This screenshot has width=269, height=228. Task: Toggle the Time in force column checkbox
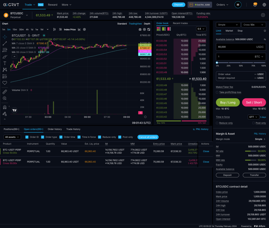pos(79,137)
